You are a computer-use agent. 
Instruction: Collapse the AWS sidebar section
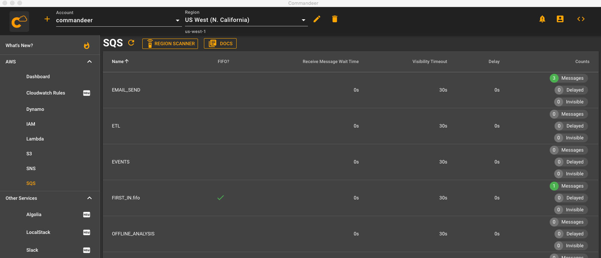[90, 62]
